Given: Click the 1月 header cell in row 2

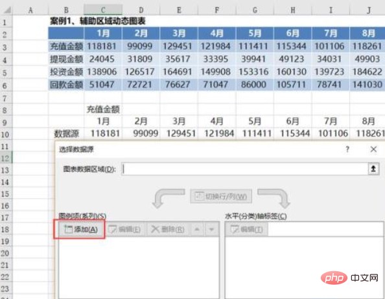Looking at the screenshot, I should 103,33.
